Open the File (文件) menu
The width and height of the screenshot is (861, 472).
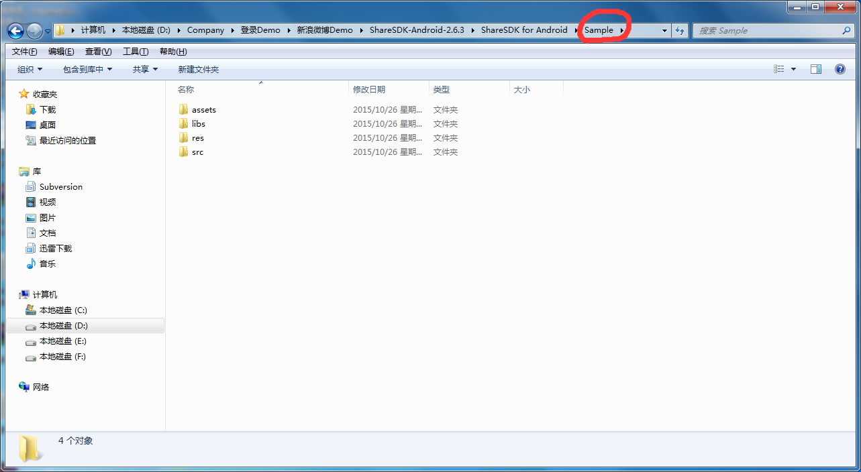(25, 52)
